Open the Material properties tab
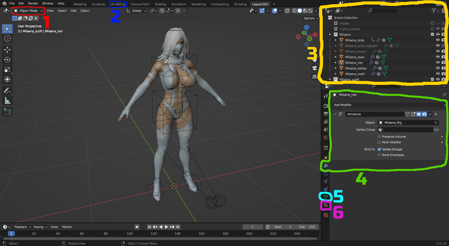Image resolution: width=449 pixels, height=246 pixels. click(x=326, y=205)
